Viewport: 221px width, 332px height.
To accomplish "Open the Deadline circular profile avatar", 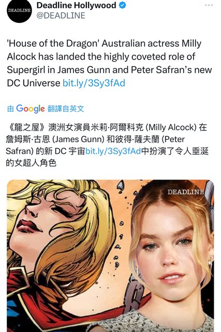I will coord(19,10).
